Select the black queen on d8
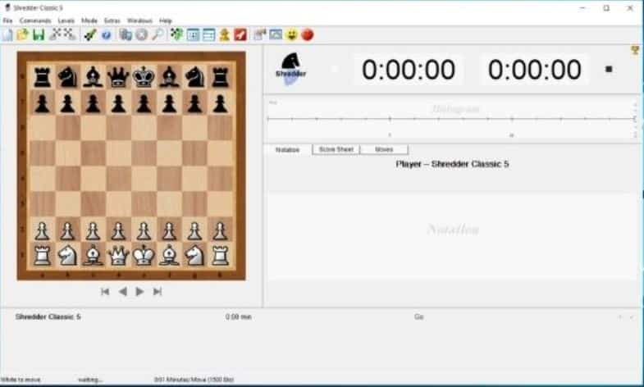 pos(118,77)
